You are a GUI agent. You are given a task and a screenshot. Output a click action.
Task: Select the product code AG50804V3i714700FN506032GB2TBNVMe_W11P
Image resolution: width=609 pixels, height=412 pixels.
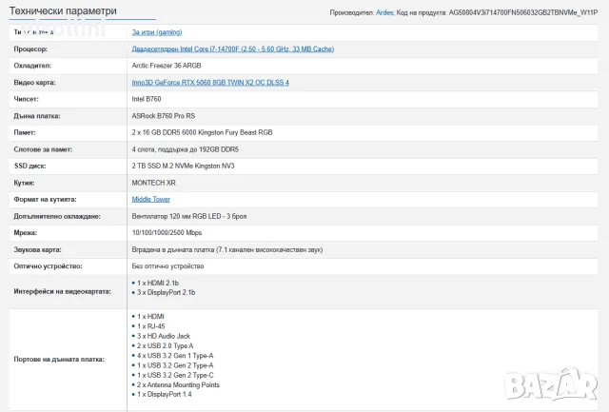[x=523, y=12]
